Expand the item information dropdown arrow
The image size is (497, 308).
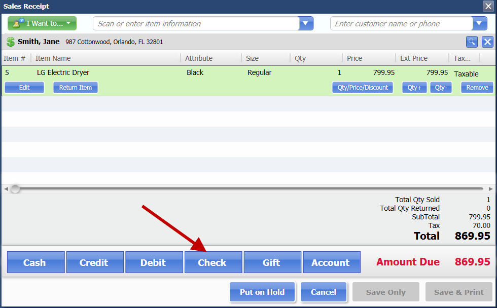click(306, 23)
